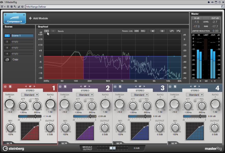
Task: Expand band 3 SC side-chain section
Action: (x=119, y=143)
